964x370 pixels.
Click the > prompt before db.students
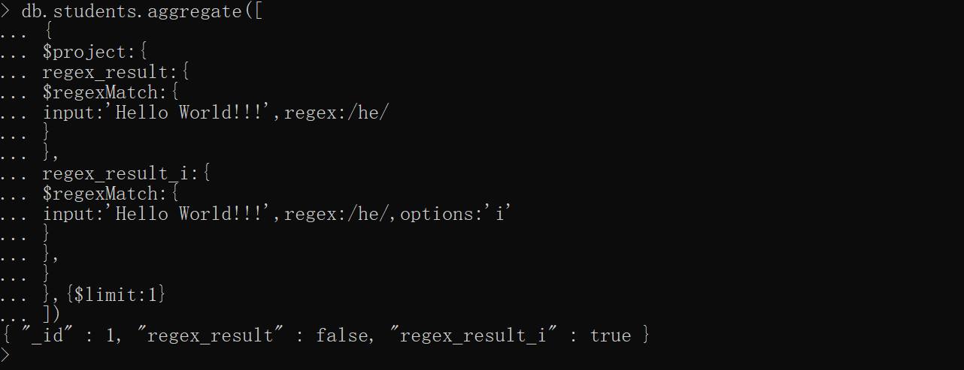point(5,12)
